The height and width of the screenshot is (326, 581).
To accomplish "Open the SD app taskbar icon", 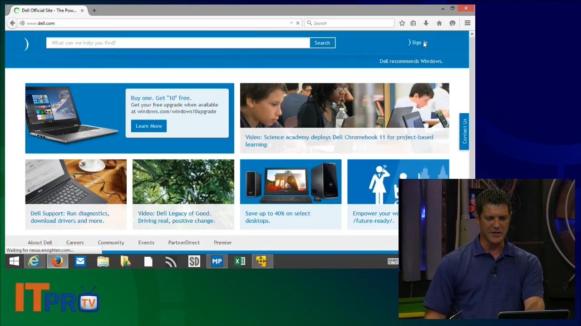I will point(194,261).
